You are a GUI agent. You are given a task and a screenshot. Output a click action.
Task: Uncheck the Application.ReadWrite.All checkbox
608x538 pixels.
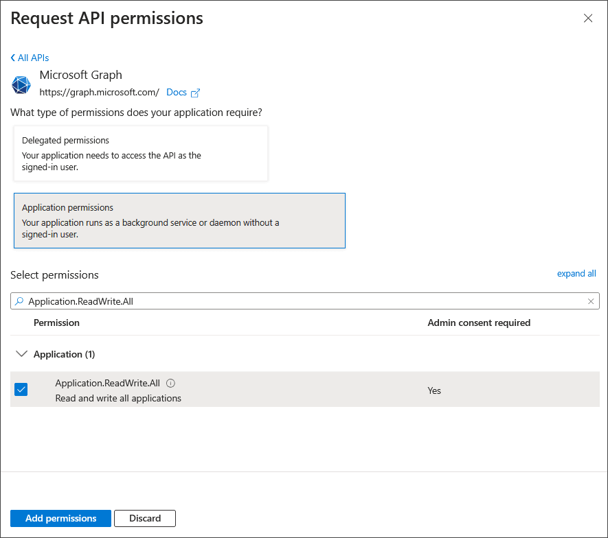click(x=21, y=389)
